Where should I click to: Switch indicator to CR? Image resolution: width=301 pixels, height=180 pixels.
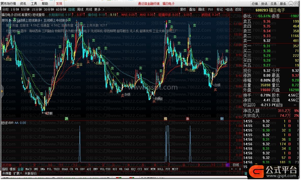(71, 169)
